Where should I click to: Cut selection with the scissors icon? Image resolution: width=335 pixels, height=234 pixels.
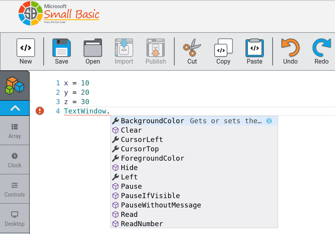[x=192, y=48]
